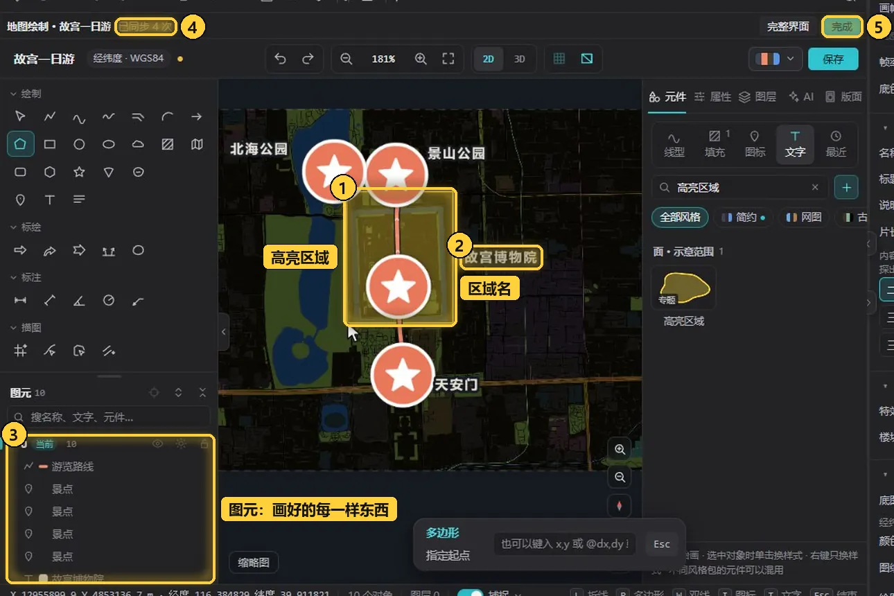This screenshot has height=596, width=894.
Task: Select the hexagon shape tool
Action: point(50,172)
